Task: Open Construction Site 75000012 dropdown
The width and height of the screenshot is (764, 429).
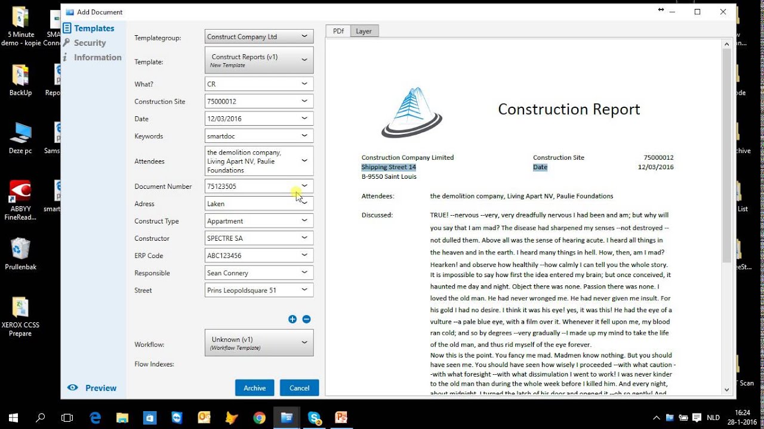Action: coord(304,101)
